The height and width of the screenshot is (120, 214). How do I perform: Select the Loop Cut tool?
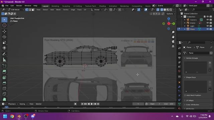(4, 88)
